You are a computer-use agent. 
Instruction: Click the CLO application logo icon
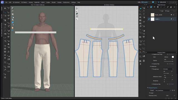coord(2,2)
